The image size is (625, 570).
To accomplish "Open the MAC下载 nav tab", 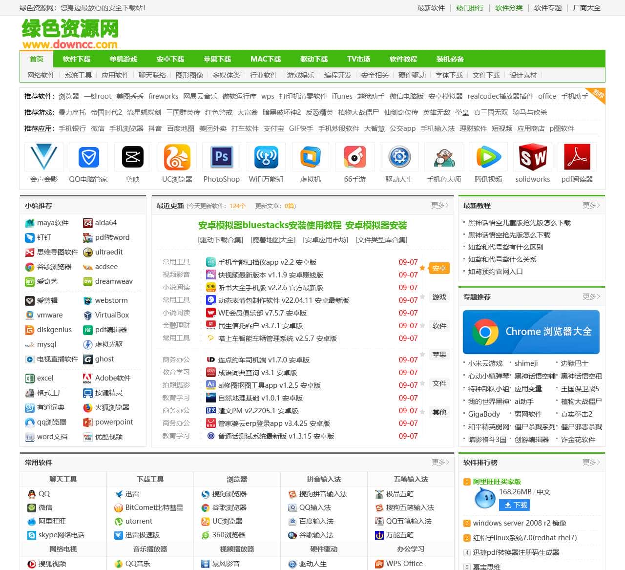I will point(266,59).
